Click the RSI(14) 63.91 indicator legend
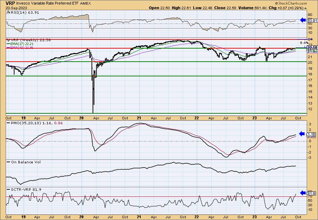Image resolution: width=318 pixels, height=220 pixels. [x=23, y=13]
